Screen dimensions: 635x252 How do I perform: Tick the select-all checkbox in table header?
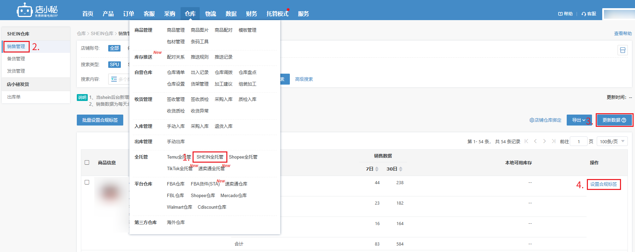click(x=87, y=163)
